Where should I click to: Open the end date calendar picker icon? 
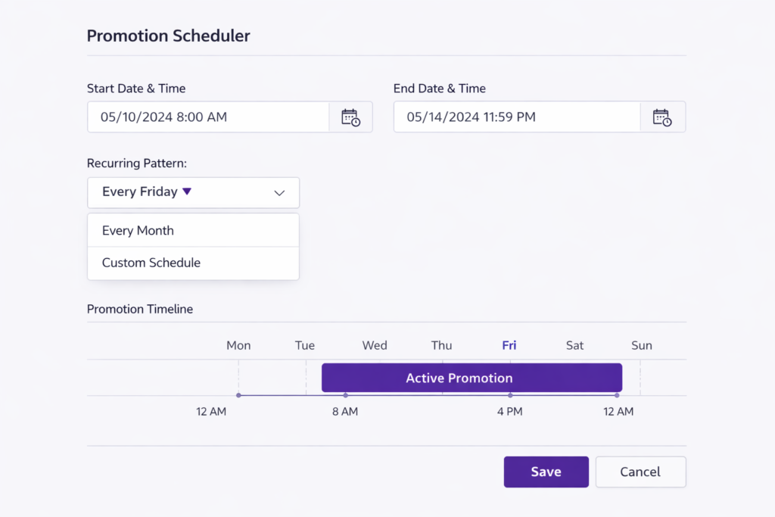coord(663,117)
